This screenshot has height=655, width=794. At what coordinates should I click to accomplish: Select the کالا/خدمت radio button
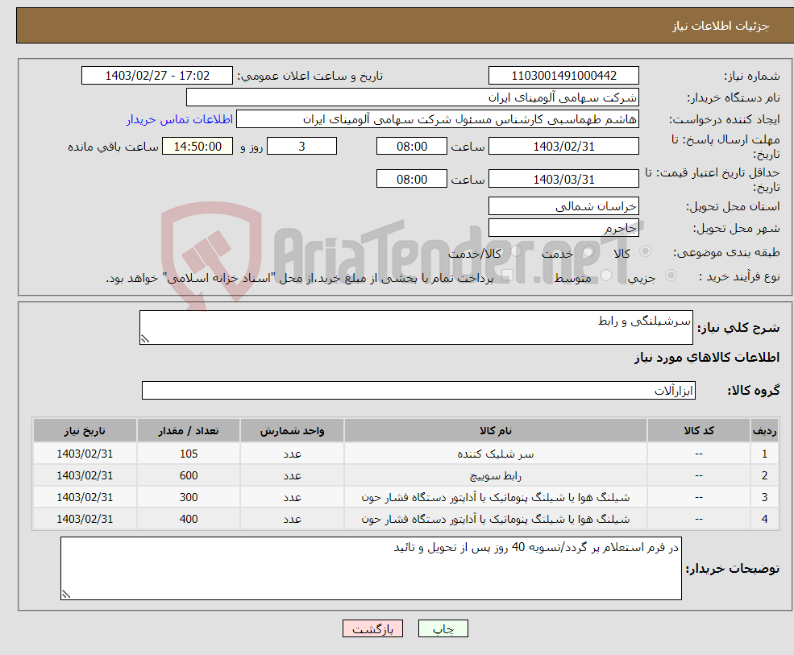click(x=516, y=251)
